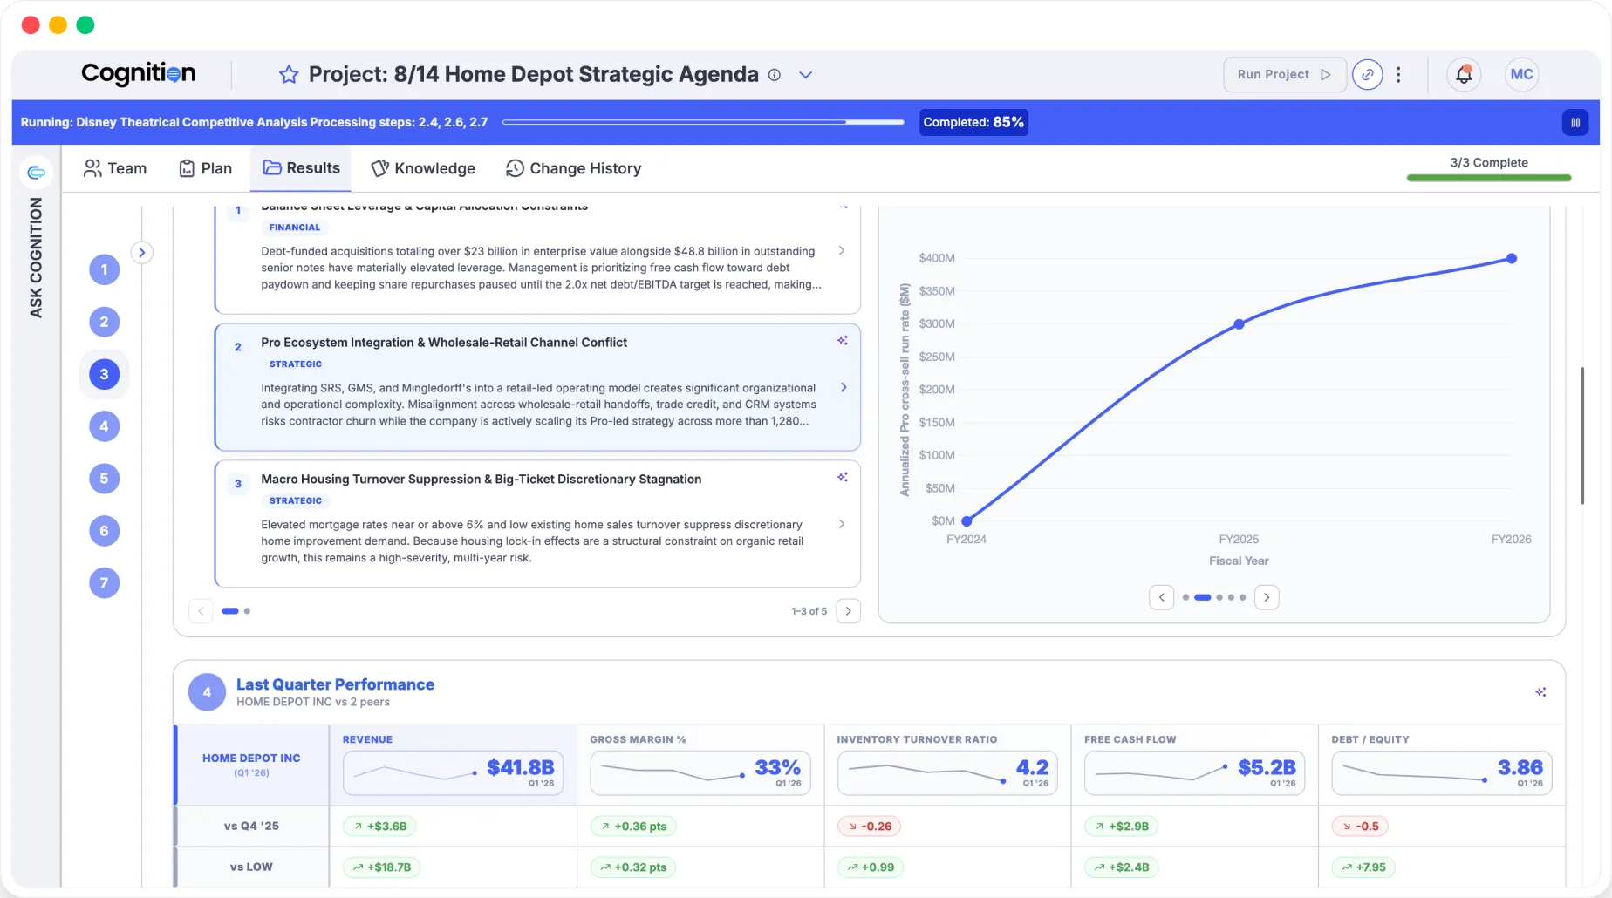Open the notifications bell

click(x=1464, y=75)
